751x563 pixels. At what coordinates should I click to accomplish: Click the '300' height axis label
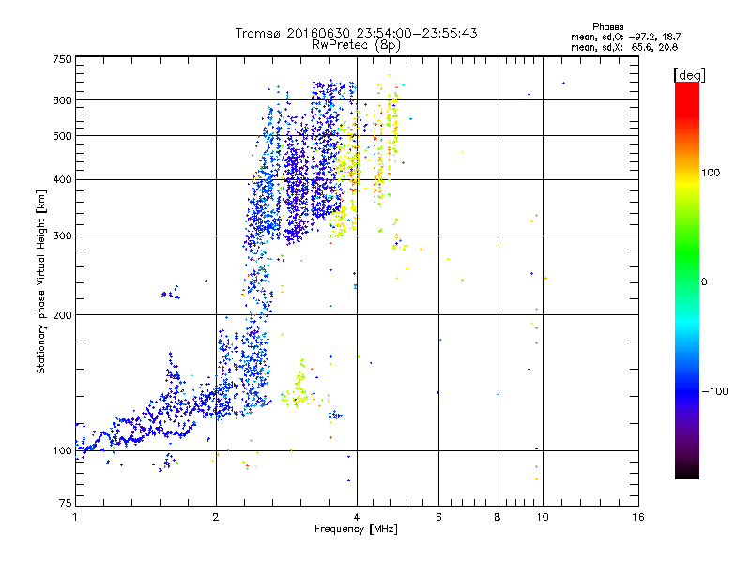(x=62, y=236)
